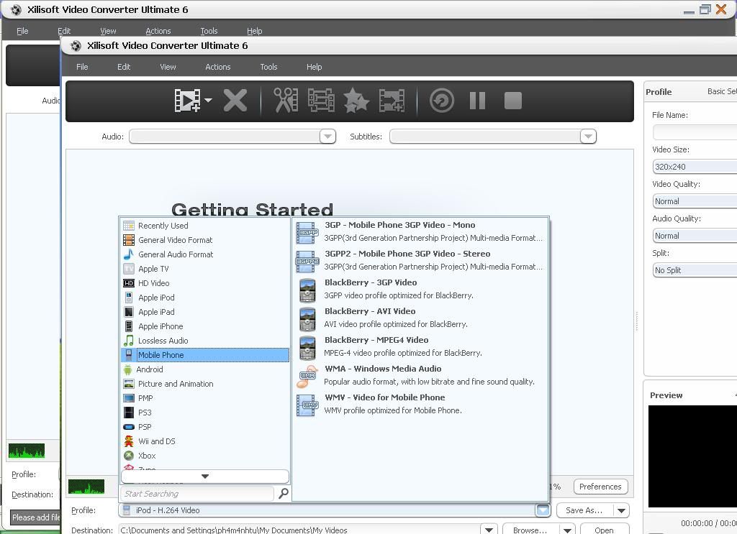Click the Convert circular arrow icon
Screen dimensions: 737x534
(x=442, y=101)
